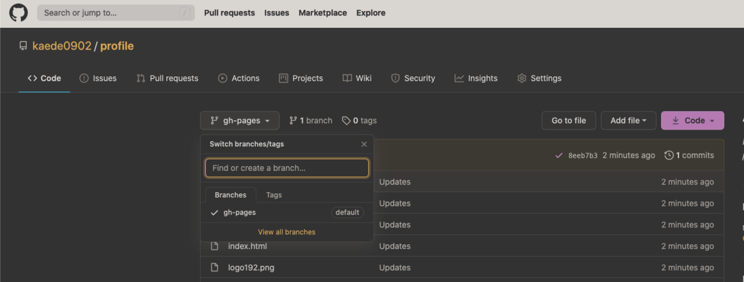Open the Issues repository tab
The image size is (744, 282).
[98, 78]
